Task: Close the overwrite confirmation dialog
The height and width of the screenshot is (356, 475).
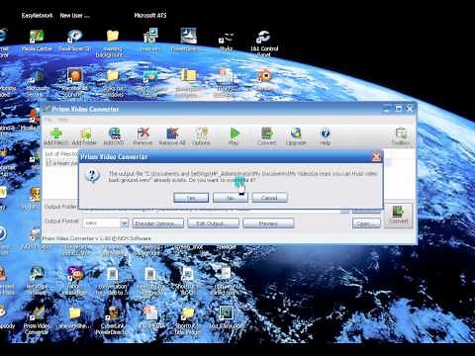Action: point(376,157)
